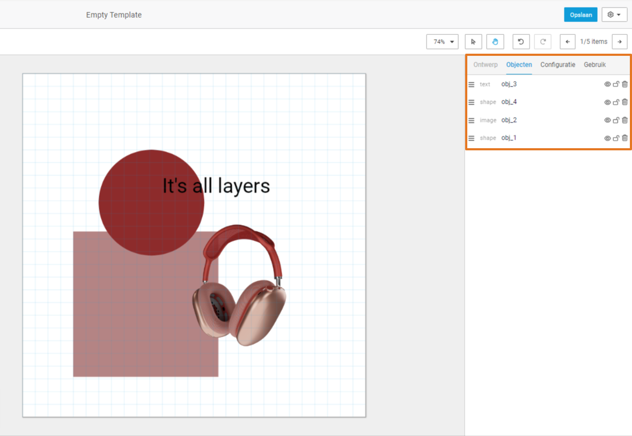Open the Configuratie tab
This screenshot has width=632, height=436.
558,64
